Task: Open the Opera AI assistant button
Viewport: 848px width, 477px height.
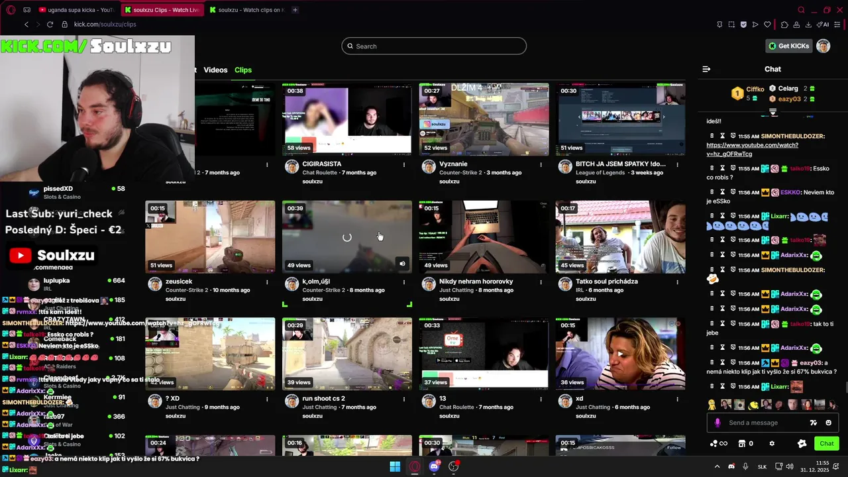Action: [823, 25]
